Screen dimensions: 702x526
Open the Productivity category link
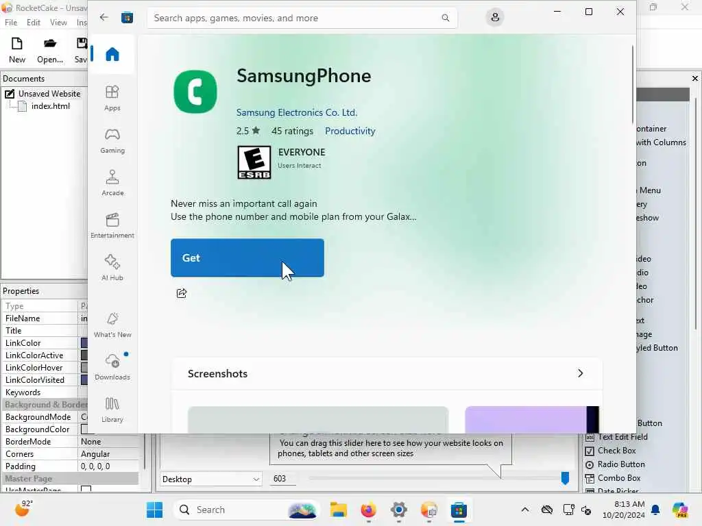pyautogui.click(x=350, y=131)
